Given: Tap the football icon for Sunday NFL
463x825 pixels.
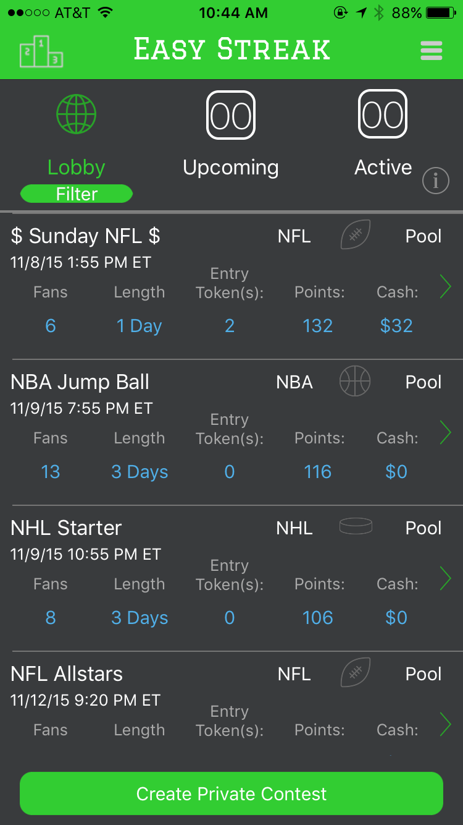Looking at the screenshot, I should click(x=356, y=235).
